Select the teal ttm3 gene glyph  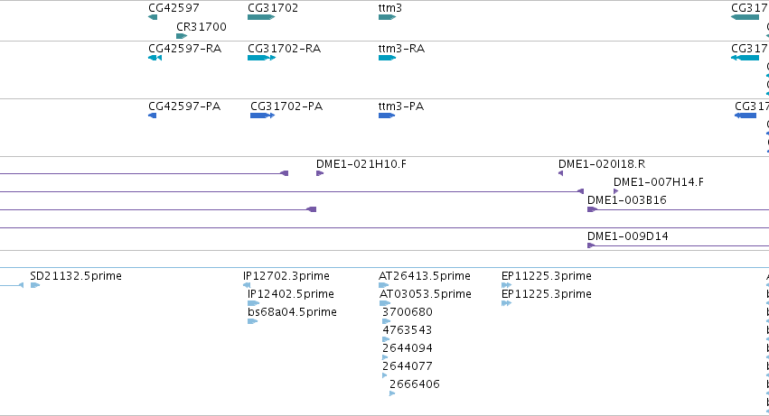point(387,17)
